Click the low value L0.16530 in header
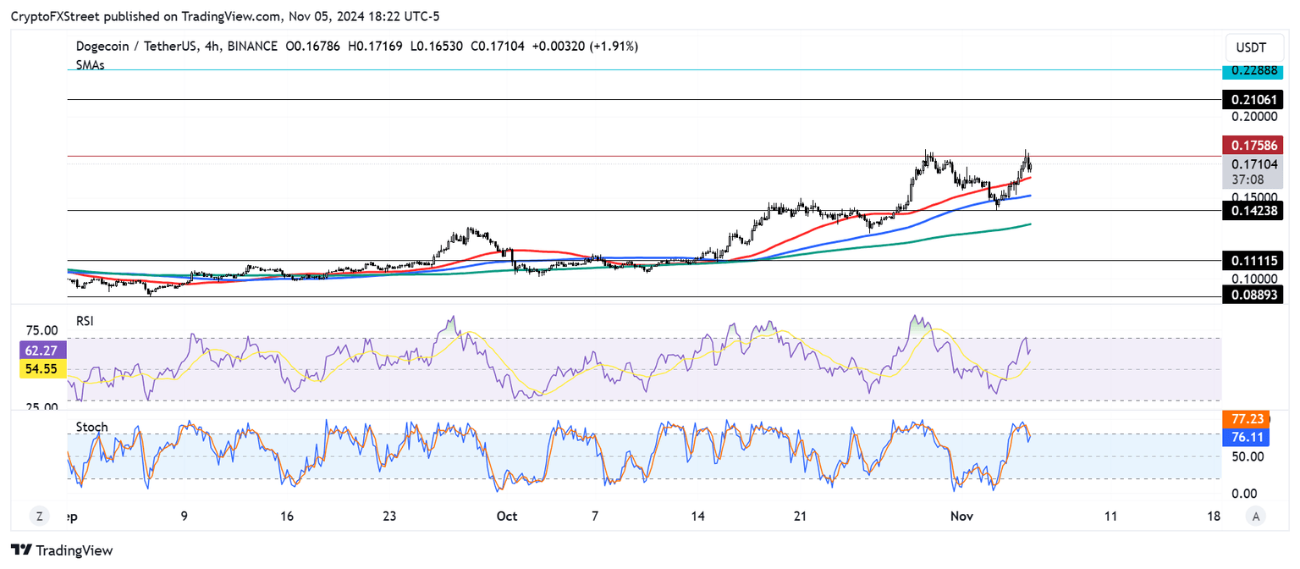The image size is (1300, 569). point(437,46)
